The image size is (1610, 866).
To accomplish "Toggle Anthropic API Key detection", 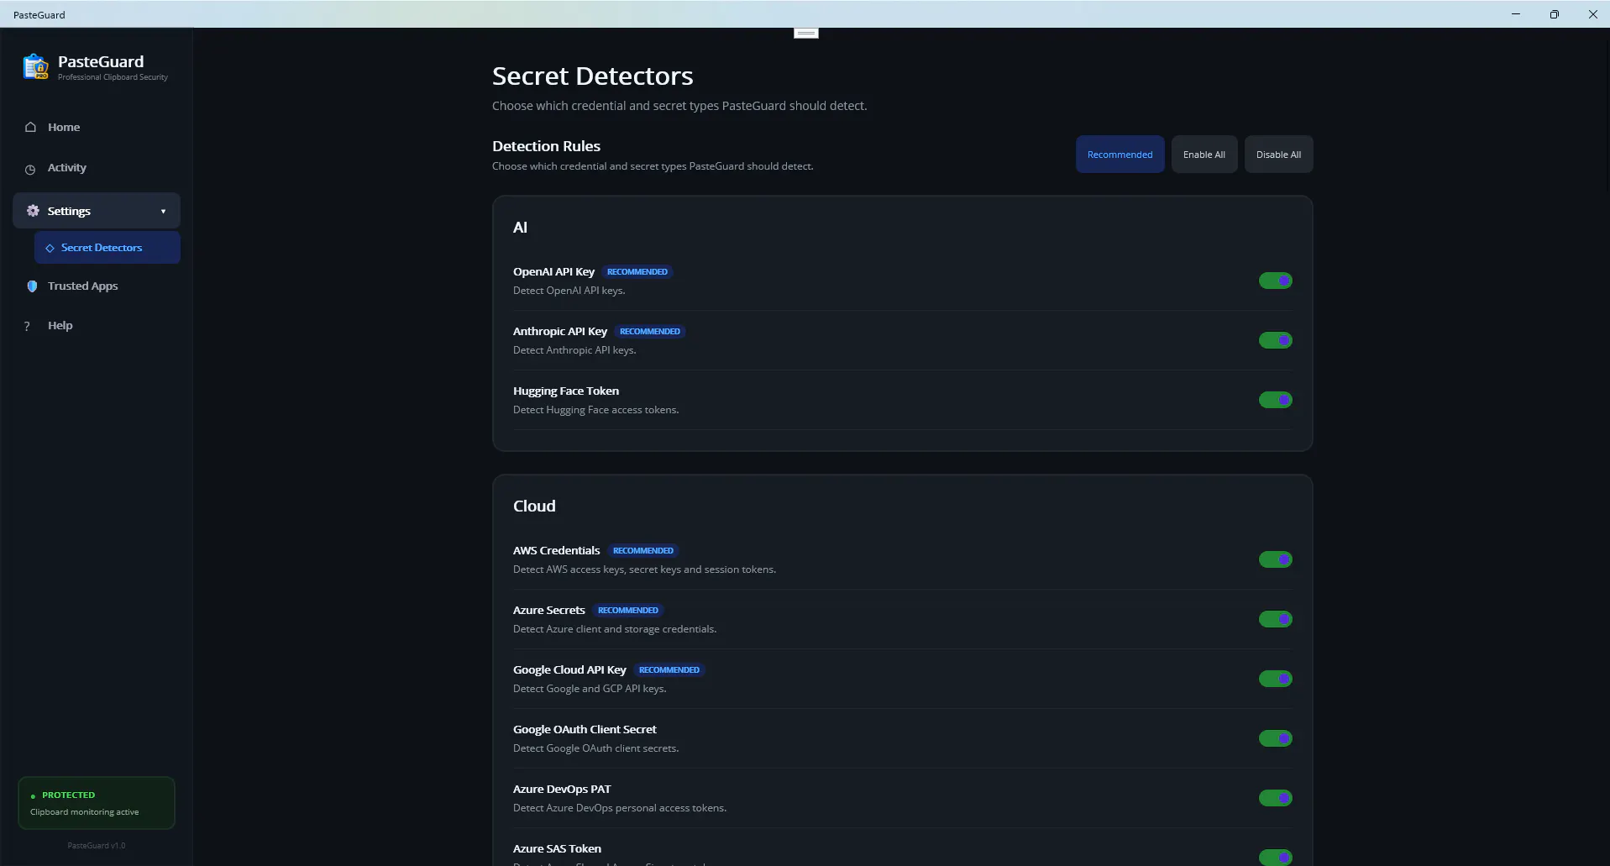I will (x=1275, y=340).
